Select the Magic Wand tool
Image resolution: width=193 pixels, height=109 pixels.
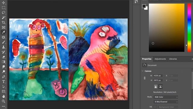point(3,18)
